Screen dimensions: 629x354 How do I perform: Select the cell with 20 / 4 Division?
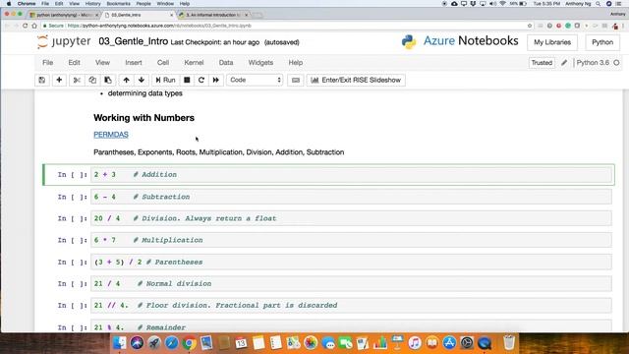(351, 218)
